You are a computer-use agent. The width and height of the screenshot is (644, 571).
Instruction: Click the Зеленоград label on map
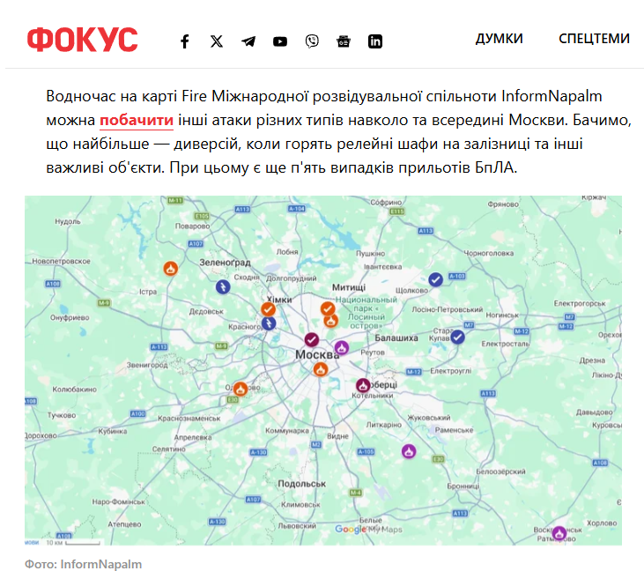[225, 262]
